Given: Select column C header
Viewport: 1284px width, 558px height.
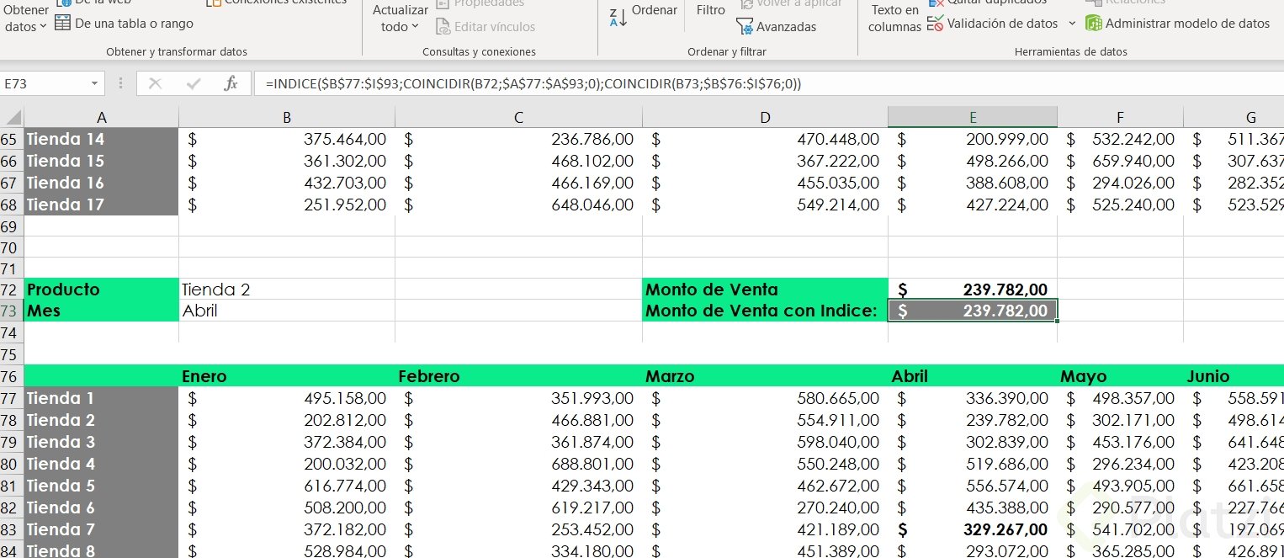Looking at the screenshot, I should [x=518, y=117].
